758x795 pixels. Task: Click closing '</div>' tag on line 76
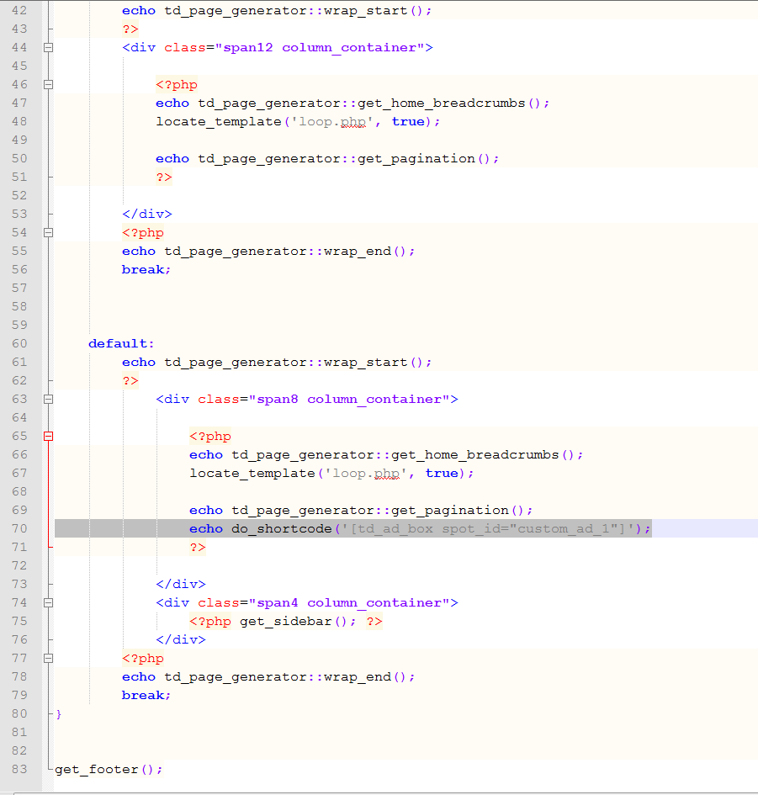[x=181, y=640]
